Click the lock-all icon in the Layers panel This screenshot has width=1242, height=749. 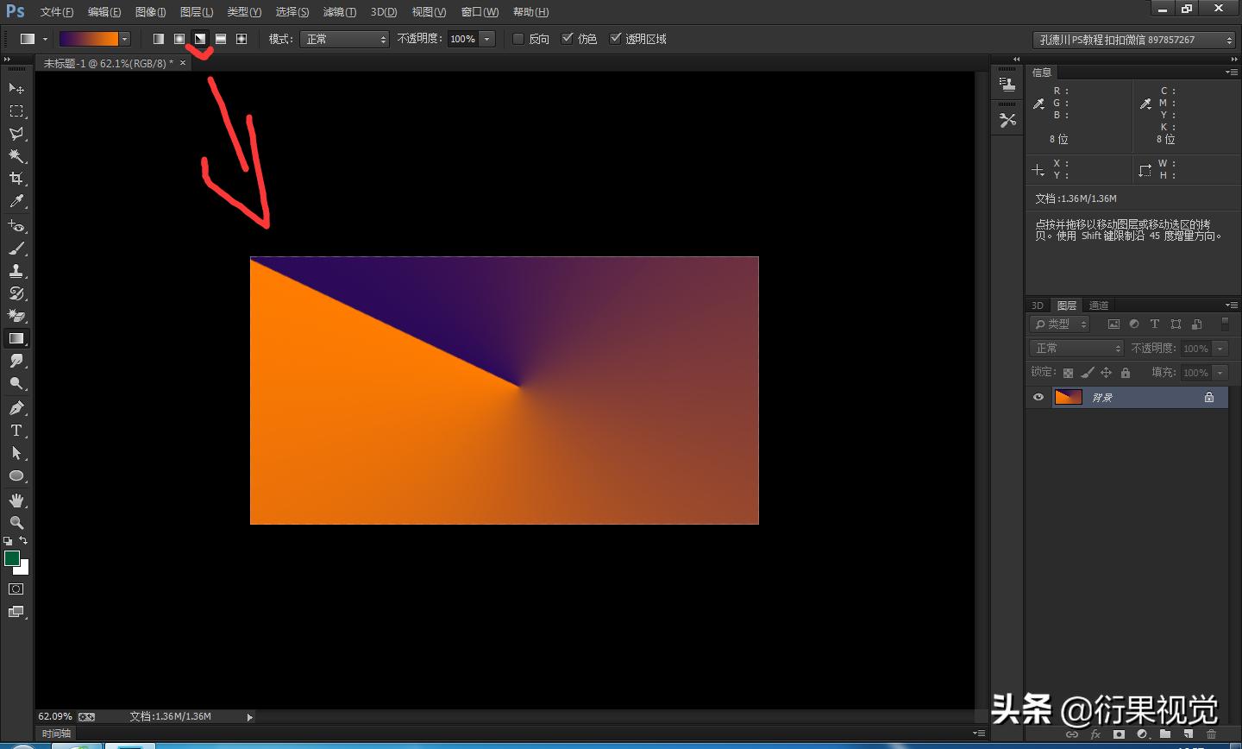pyautogui.click(x=1125, y=372)
